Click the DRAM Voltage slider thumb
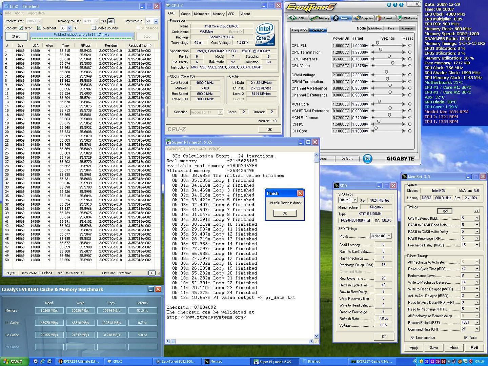488x366 pixels. (386, 72)
